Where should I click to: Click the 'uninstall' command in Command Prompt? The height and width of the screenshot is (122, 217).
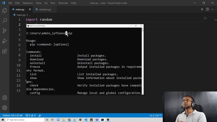37,63
